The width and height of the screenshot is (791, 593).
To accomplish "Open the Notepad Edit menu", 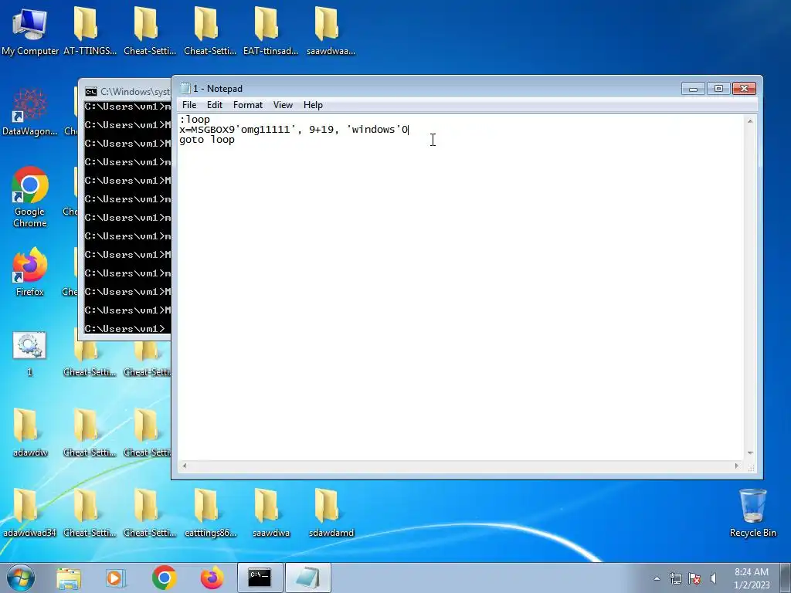I will [x=215, y=105].
